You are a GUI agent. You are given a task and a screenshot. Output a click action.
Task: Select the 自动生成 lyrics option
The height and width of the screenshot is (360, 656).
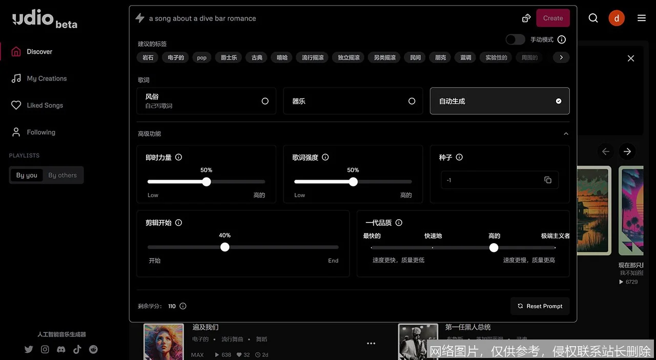point(499,101)
